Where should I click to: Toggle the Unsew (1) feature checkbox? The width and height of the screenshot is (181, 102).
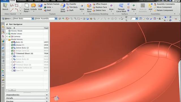pyautogui.click(x=12, y=45)
